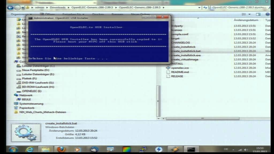Image resolution: width=274 pixels, height=154 pixels.
Task: Switch to the command prompt taskbar button
Action: point(191,149)
